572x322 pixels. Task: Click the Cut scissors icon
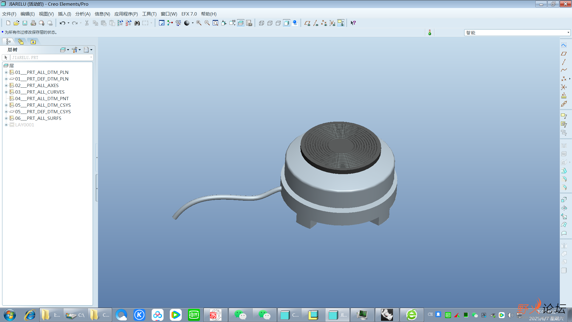click(87, 23)
